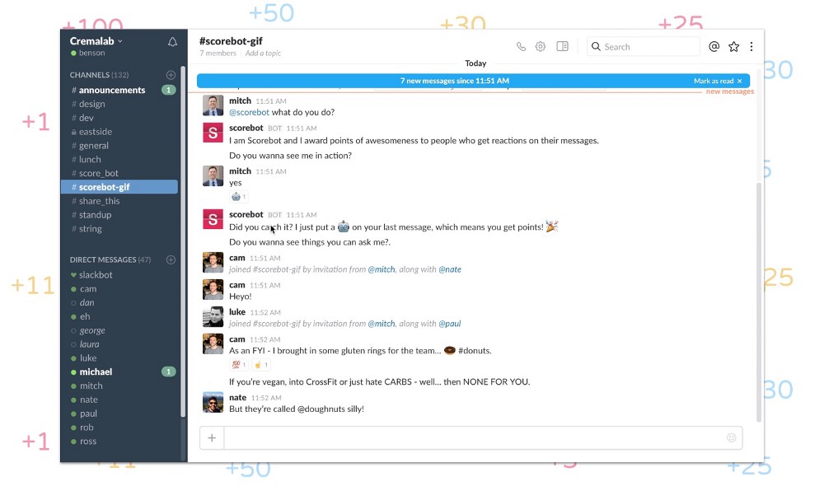Expand the Cremalab workspace menu
Image resolution: width=824 pixels, height=486 pixels.
coord(96,41)
